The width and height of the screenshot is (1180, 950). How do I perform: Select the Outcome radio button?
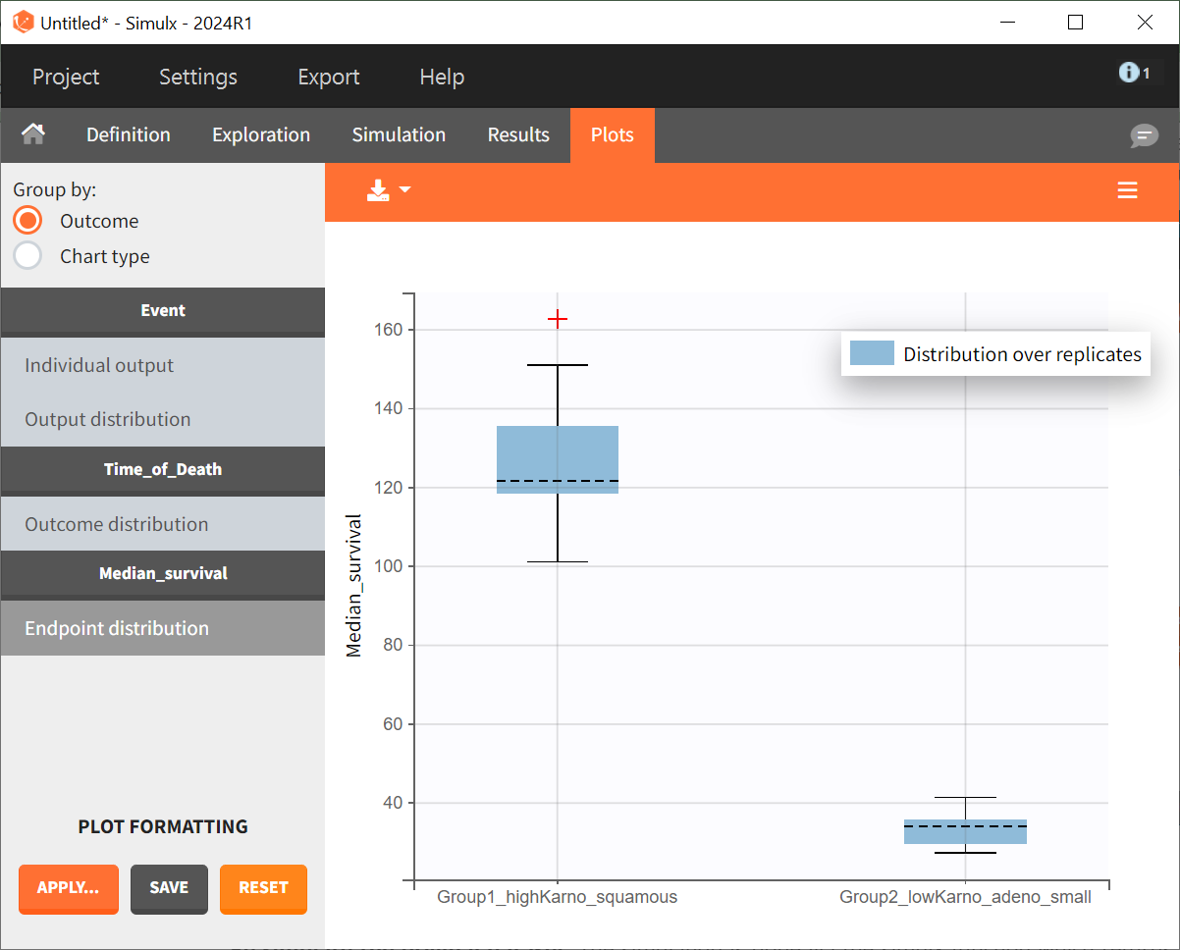[x=28, y=221]
